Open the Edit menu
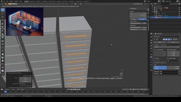Image resolution: width=181 pixels, height=102 pixels. [7, 1]
